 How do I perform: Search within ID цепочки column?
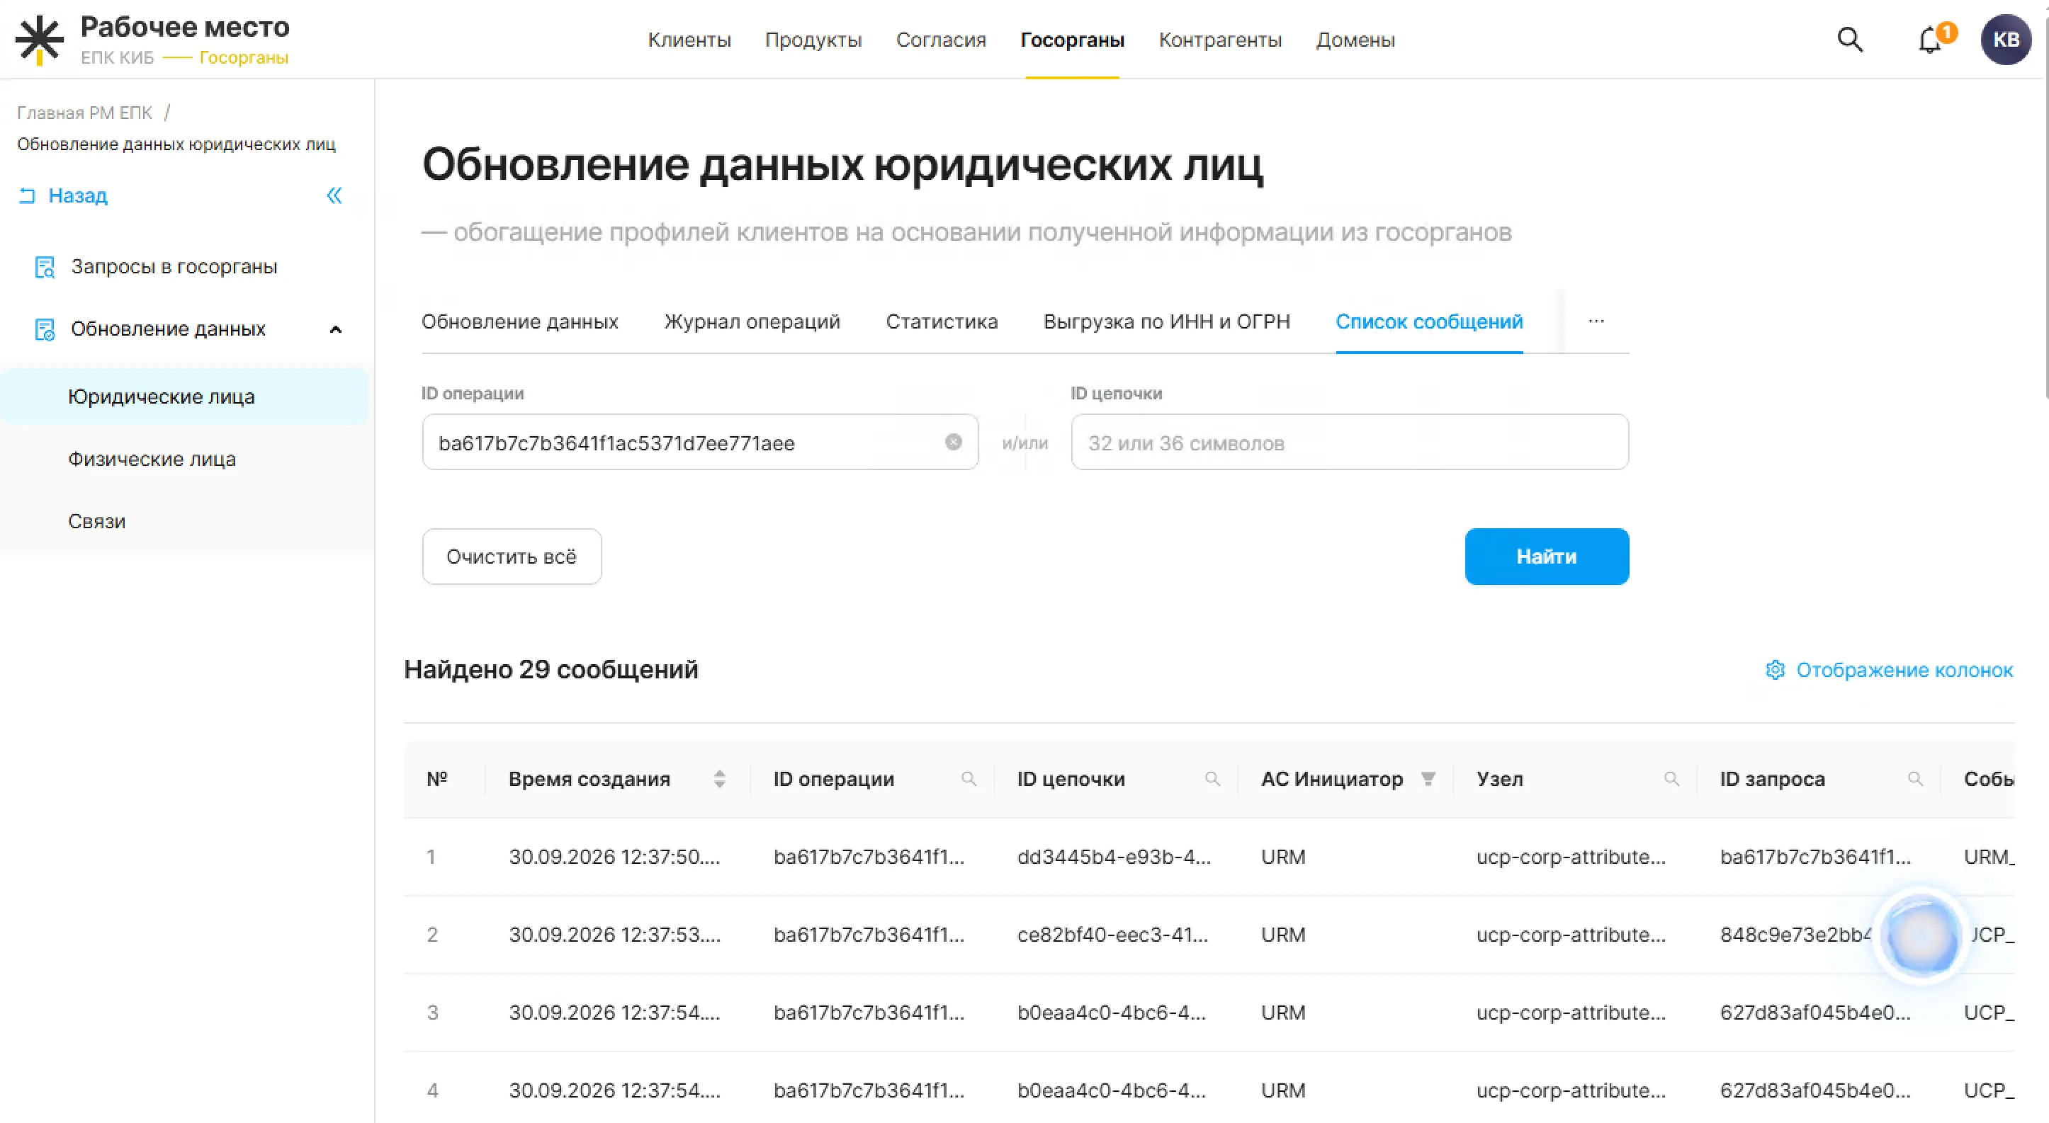[x=1212, y=779]
